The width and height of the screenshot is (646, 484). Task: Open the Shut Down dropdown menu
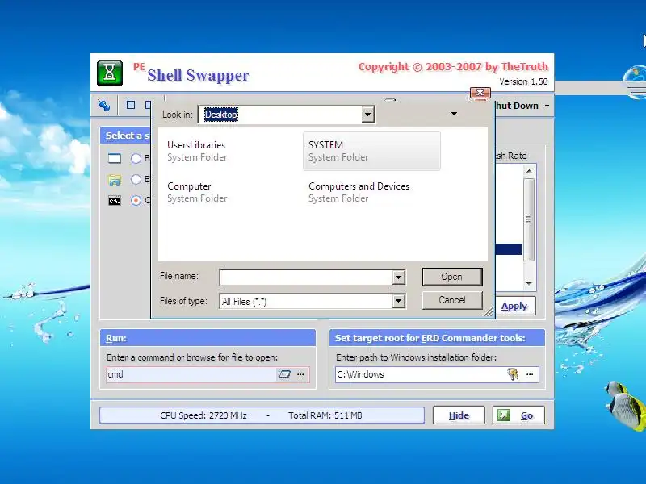point(547,106)
